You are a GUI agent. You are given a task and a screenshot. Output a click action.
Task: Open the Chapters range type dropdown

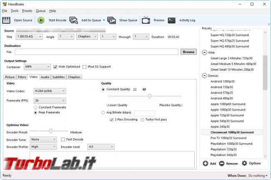[87, 37]
